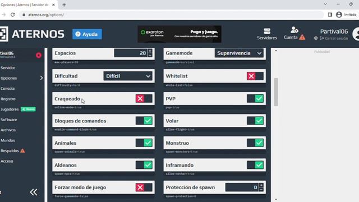Click the site lock icon in address bar
Screen dimensions: 359x202
[x=24, y=15]
